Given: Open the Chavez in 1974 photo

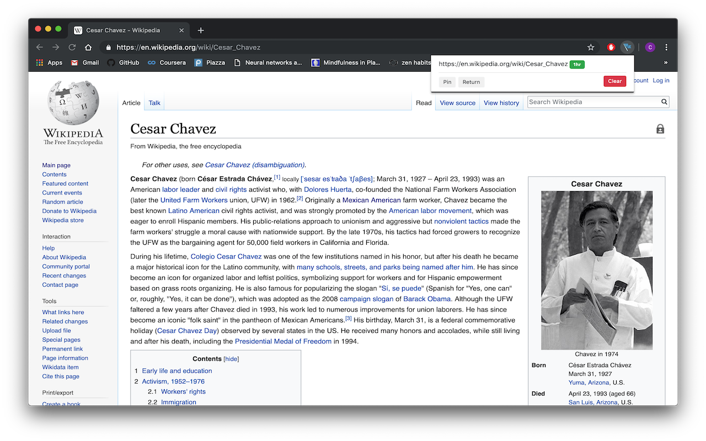Looking at the screenshot, I should click(597, 270).
